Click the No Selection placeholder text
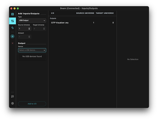Viewport: 158px width, 120px height. [133, 59]
